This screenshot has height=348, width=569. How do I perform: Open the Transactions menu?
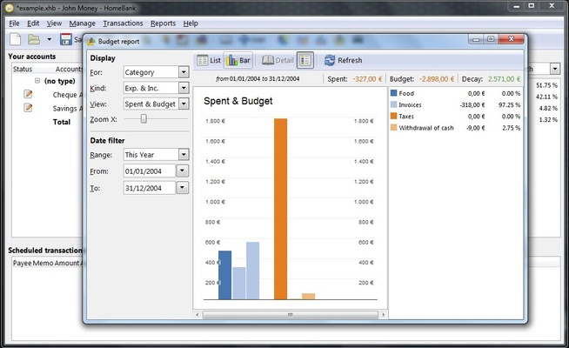tap(123, 23)
